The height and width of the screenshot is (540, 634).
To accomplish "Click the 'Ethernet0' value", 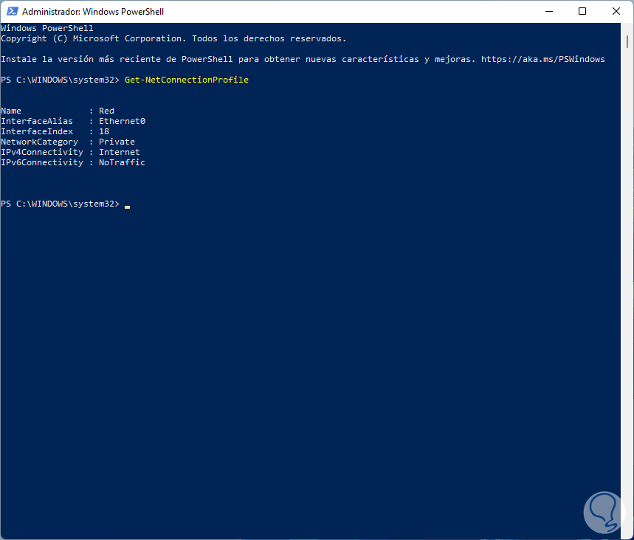I will tap(122, 121).
